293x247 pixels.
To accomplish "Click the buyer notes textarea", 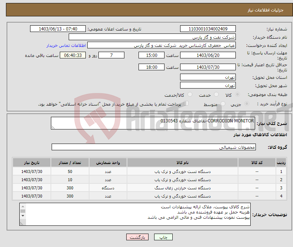I will click(x=135, y=214).
